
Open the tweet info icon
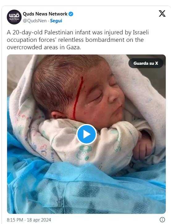[162, 219]
